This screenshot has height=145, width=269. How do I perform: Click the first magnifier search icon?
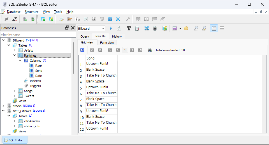196,28
